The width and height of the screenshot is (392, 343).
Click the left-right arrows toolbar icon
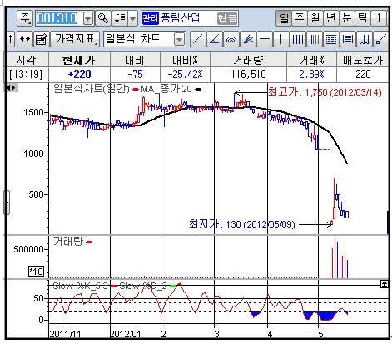pyautogui.click(x=25, y=39)
